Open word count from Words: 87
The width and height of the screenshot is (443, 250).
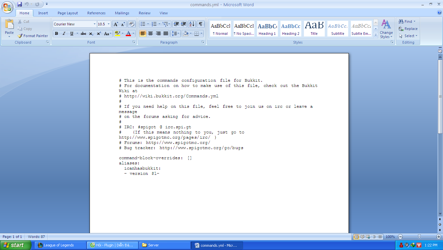36,237
